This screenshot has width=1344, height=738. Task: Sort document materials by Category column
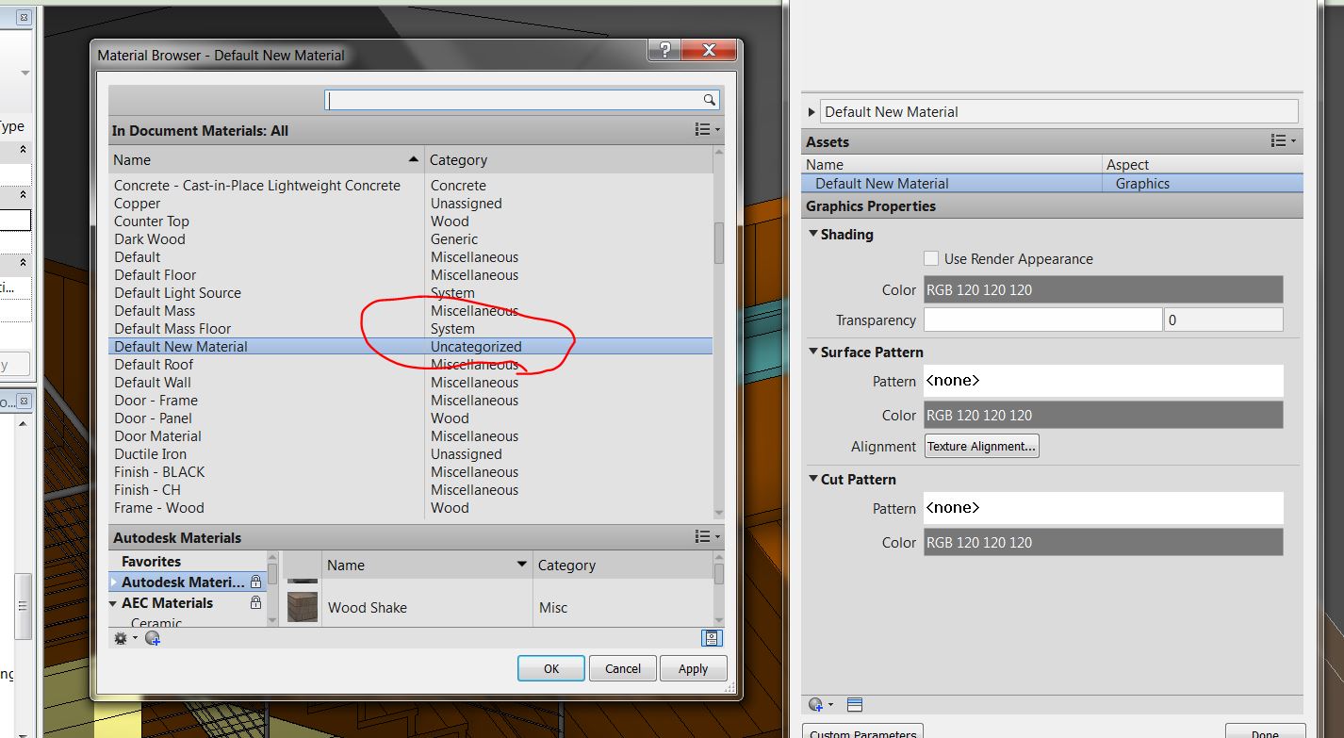568,159
